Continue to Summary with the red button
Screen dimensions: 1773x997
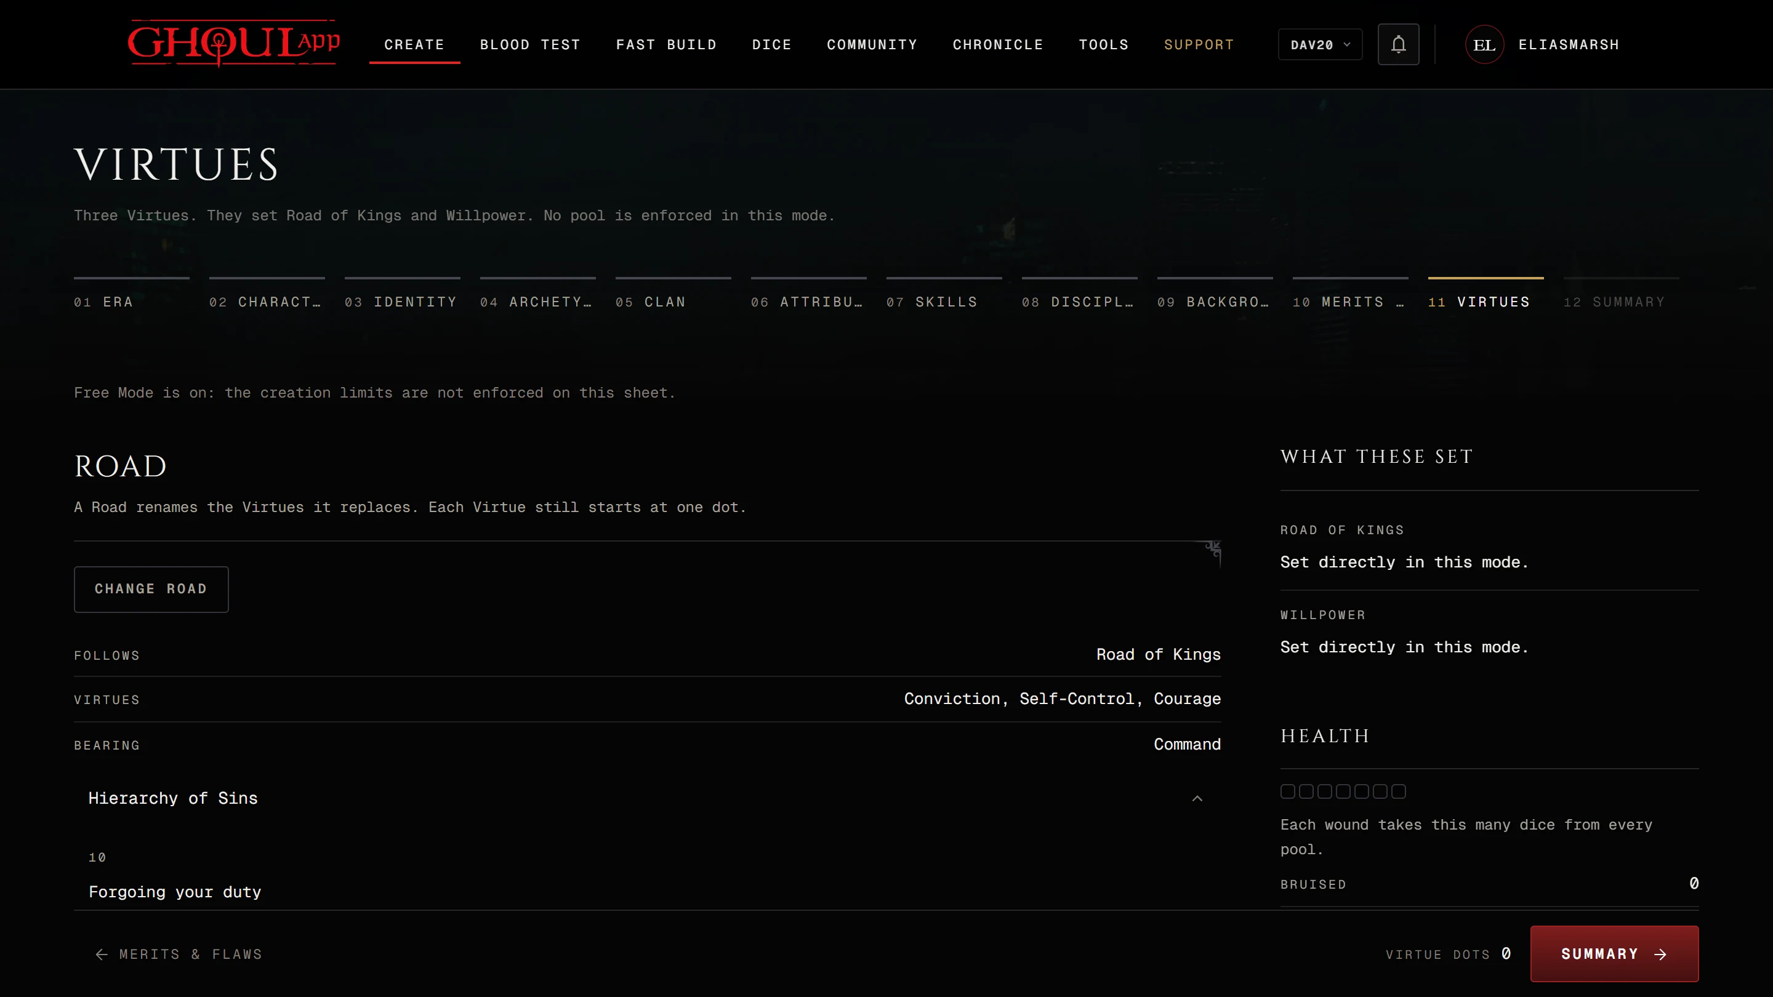pos(1614,954)
